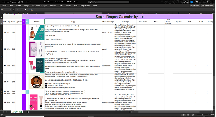Click the Buscar search box
This screenshot has height=117, width=216.
pos(109,2)
